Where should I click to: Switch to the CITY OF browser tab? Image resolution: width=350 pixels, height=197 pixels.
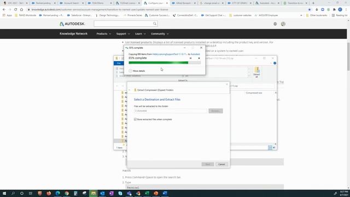[x=240, y=3]
